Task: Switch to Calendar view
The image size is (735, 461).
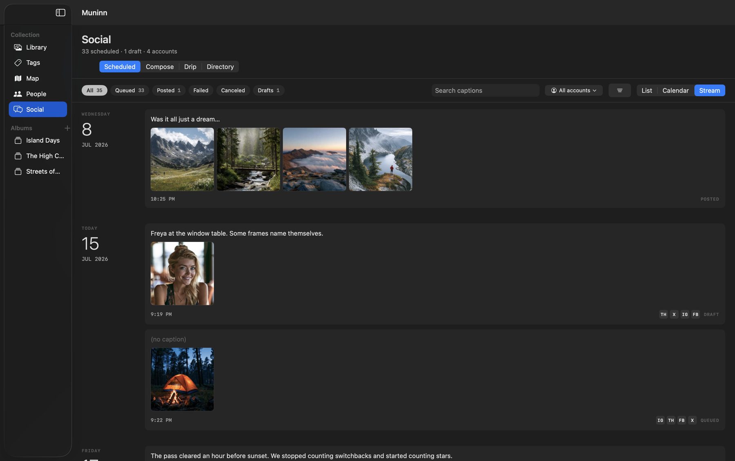Action: (675, 90)
